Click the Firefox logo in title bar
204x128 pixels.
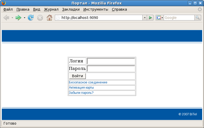click(x=3, y=3)
